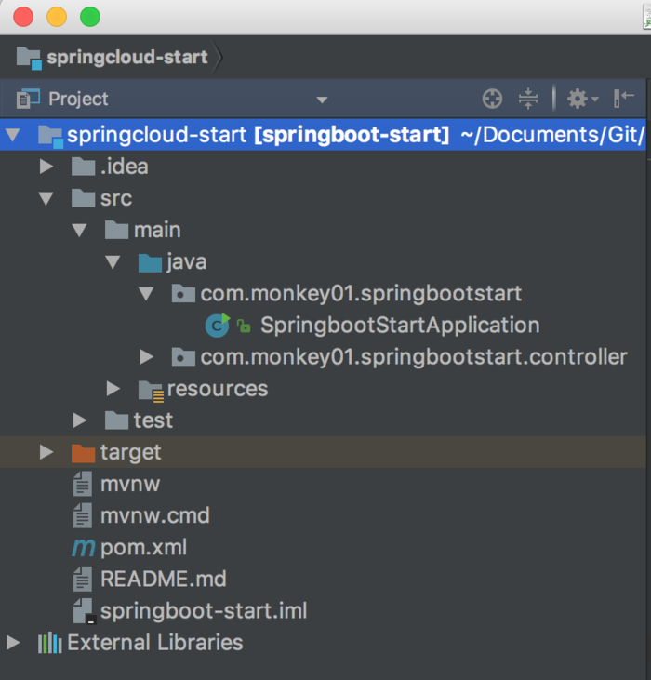Select the mvnw.cmd file
The image size is (651, 680).
[154, 515]
